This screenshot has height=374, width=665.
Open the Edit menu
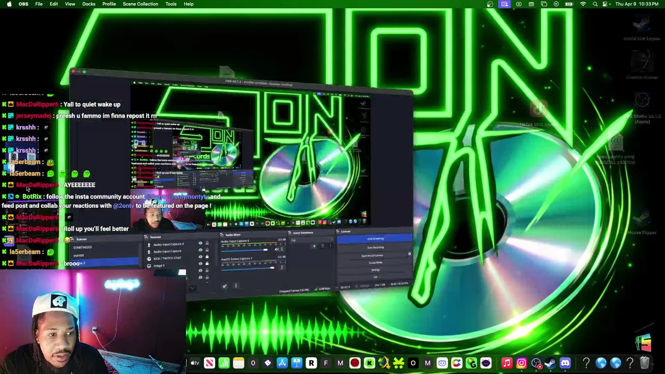54,4
